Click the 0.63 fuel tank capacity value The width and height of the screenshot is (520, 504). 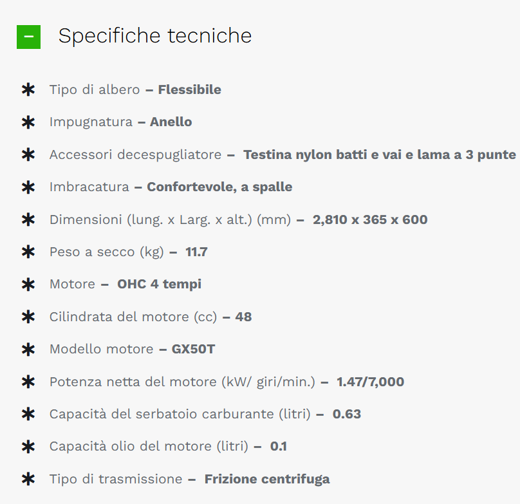coord(346,414)
